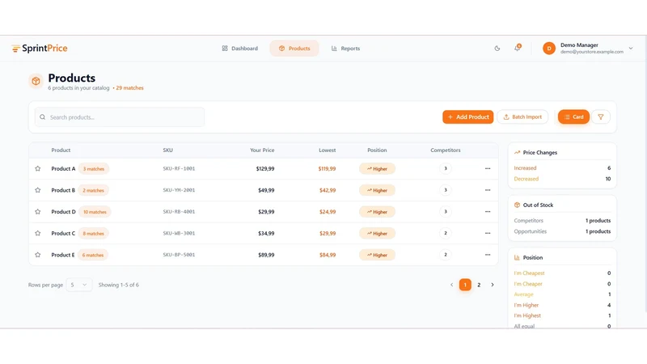Open the more options menu for Product B
Screen dimensions: 647x364
pyautogui.click(x=488, y=190)
